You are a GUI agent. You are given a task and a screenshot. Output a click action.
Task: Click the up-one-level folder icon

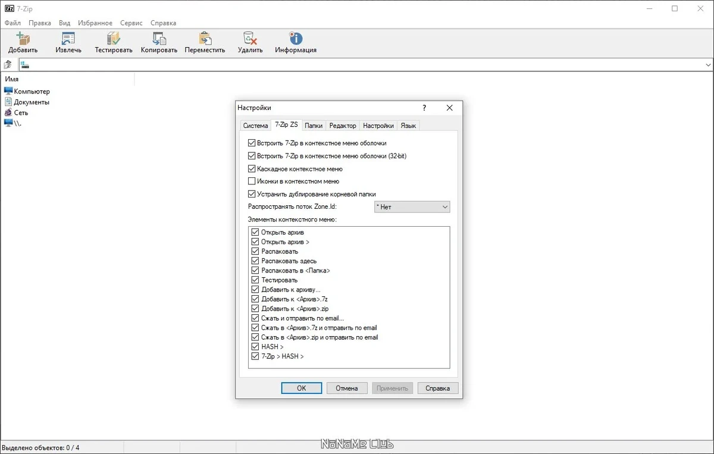[x=8, y=64]
